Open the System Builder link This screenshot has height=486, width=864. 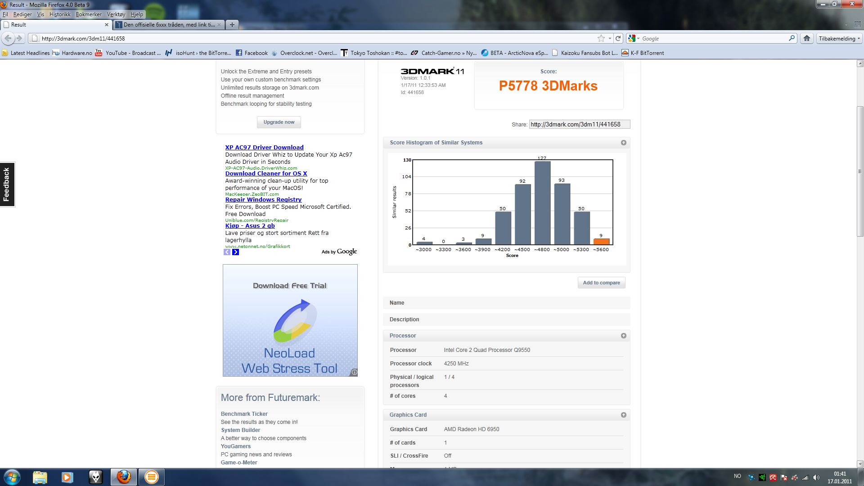click(240, 430)
